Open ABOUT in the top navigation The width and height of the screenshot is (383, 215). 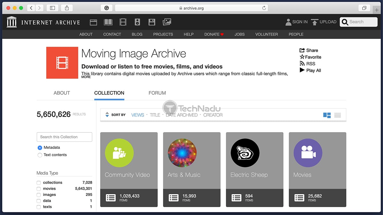point(86,34)
